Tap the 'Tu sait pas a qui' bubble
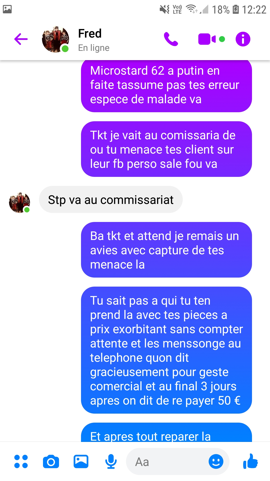 coord(166,350)
